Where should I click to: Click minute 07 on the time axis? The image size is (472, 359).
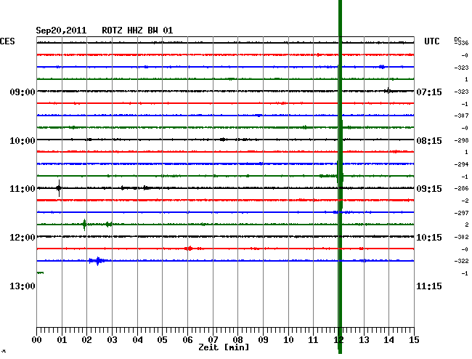(x=213, y=340)
